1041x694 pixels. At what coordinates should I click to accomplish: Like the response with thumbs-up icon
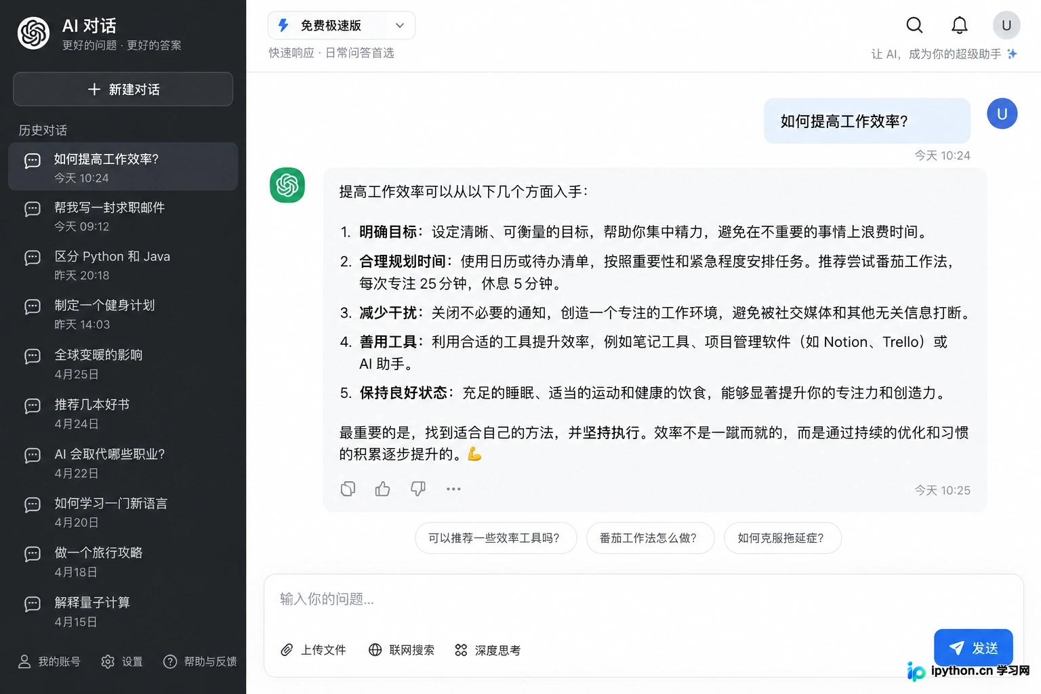click(x=383, y=489)
